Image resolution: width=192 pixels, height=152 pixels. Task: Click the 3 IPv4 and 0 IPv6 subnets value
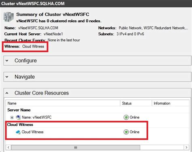click(130, 34)
